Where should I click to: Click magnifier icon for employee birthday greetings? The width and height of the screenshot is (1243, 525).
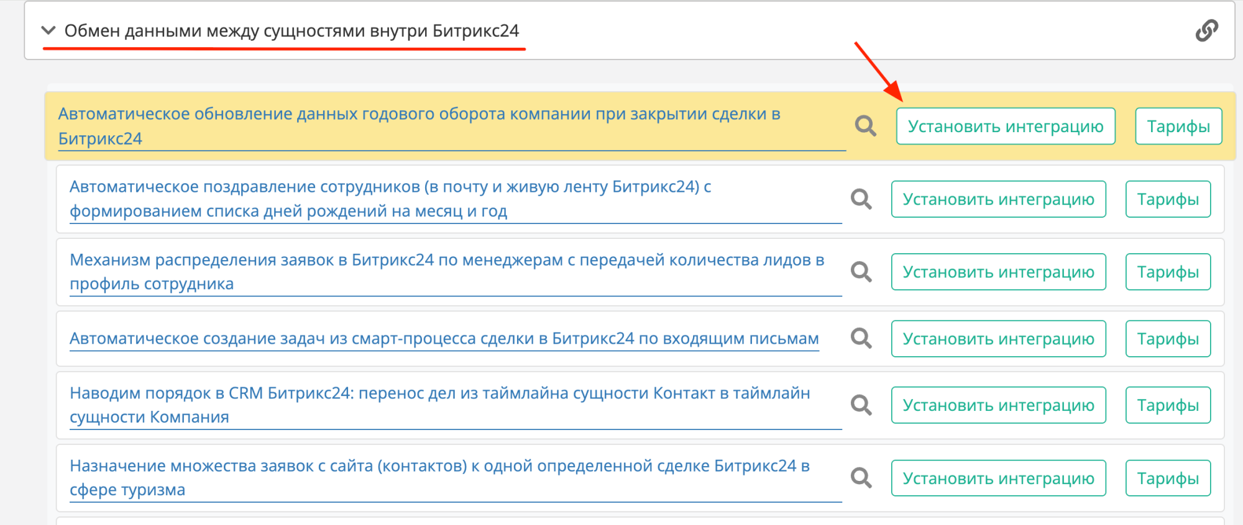pos(861,199)
